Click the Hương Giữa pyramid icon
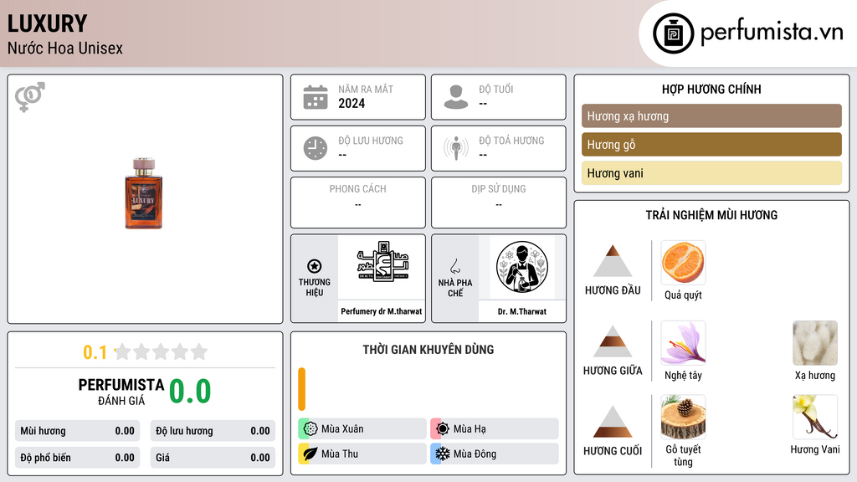The height and width of the screenshot is (482, 857). (613, 341)
